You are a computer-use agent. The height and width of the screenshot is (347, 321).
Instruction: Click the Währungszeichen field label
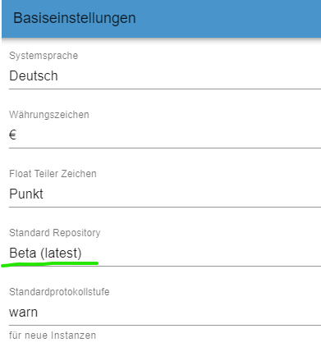(49, 115)
